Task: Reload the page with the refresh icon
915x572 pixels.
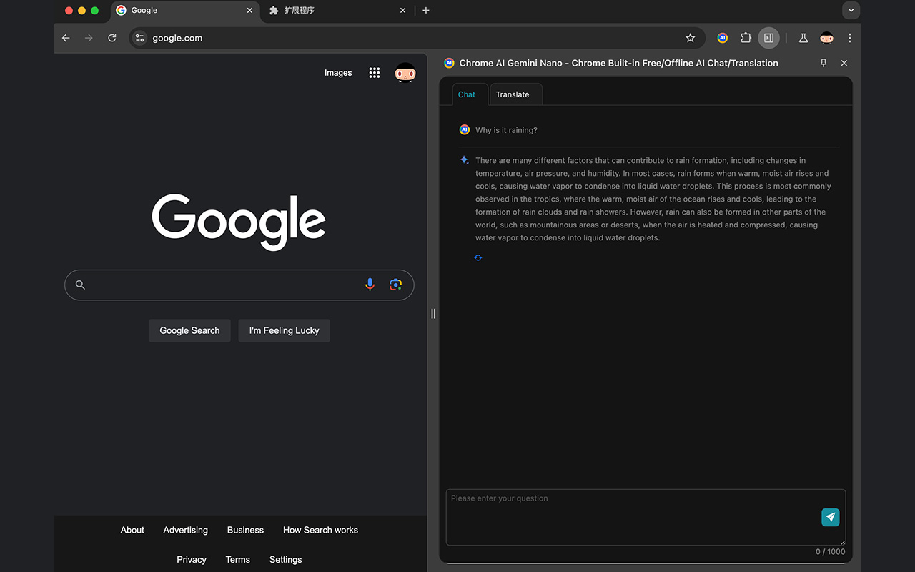Action: [112, 38]
